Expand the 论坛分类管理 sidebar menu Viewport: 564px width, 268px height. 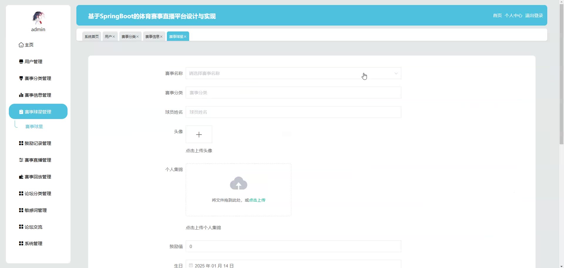(38, 194)
